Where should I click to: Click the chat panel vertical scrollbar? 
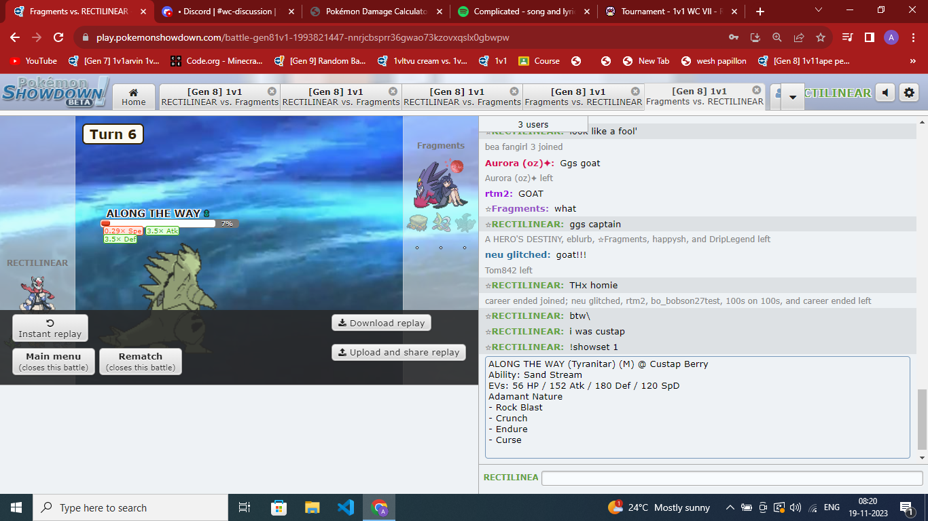pyautogui.click(x=922, y=419)
